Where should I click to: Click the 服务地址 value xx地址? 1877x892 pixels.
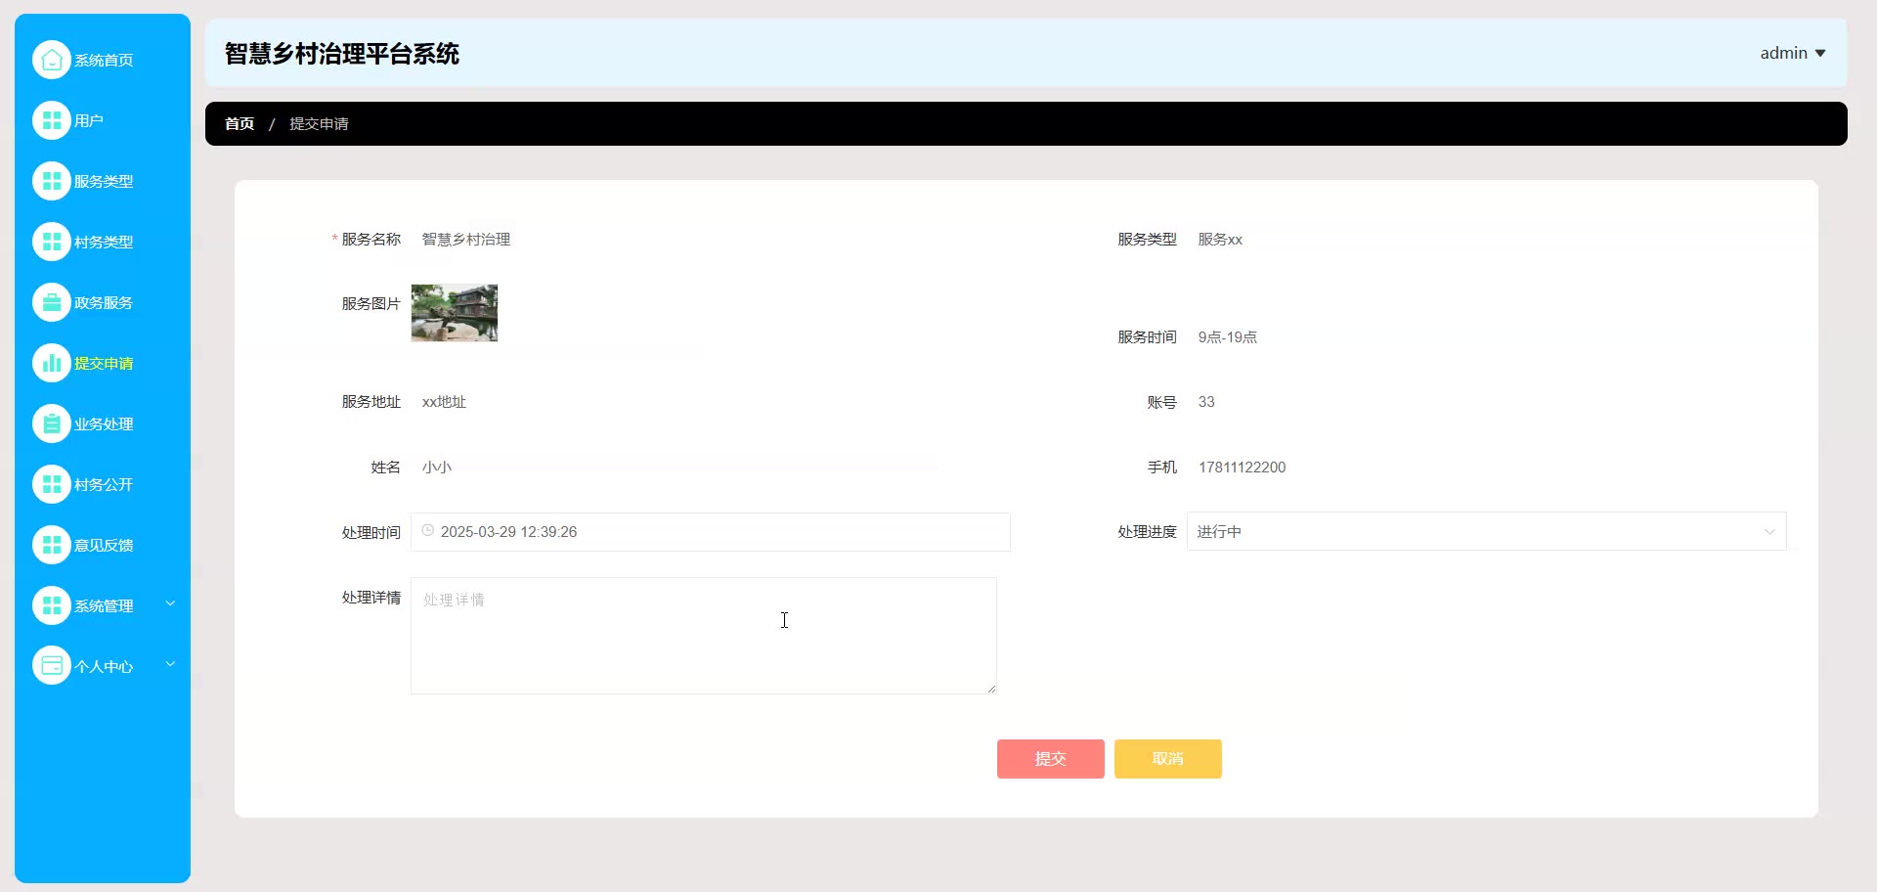(x=444, y=402)
